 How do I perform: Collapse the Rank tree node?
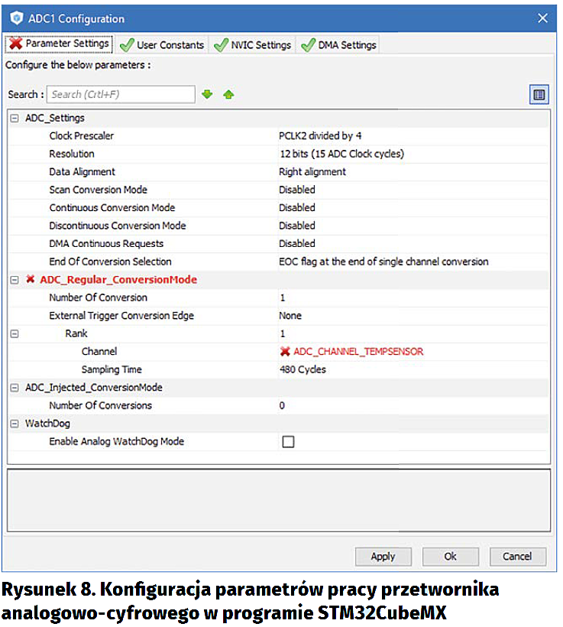coord(14,333)
